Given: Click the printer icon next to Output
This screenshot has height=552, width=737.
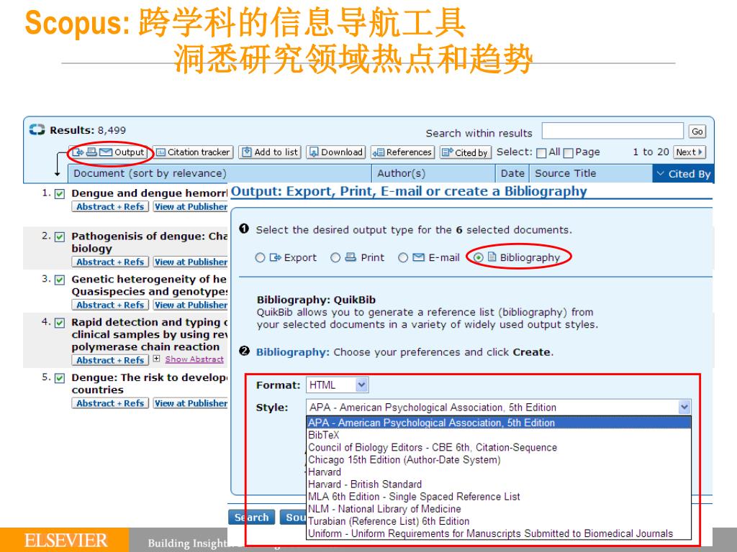Looking at the screenshot, I should (x=91, y=152).
